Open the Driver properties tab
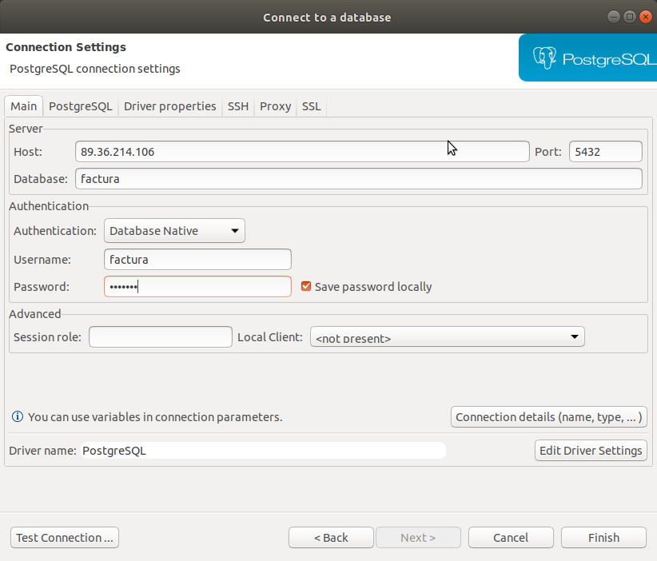The height and width of the screenshot is (561, 657). (x=169, y=106)
